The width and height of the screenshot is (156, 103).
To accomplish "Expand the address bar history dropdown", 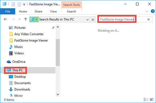I will point(87,20).
